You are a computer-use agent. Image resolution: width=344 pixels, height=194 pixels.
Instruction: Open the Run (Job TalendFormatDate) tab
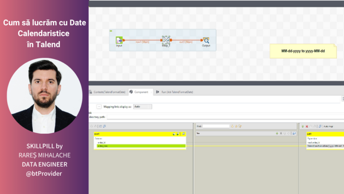pos(175,92)
